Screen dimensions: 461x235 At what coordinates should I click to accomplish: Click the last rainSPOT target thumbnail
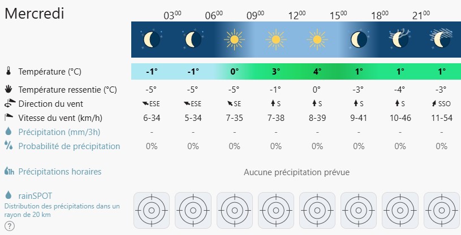pos(442,210)
